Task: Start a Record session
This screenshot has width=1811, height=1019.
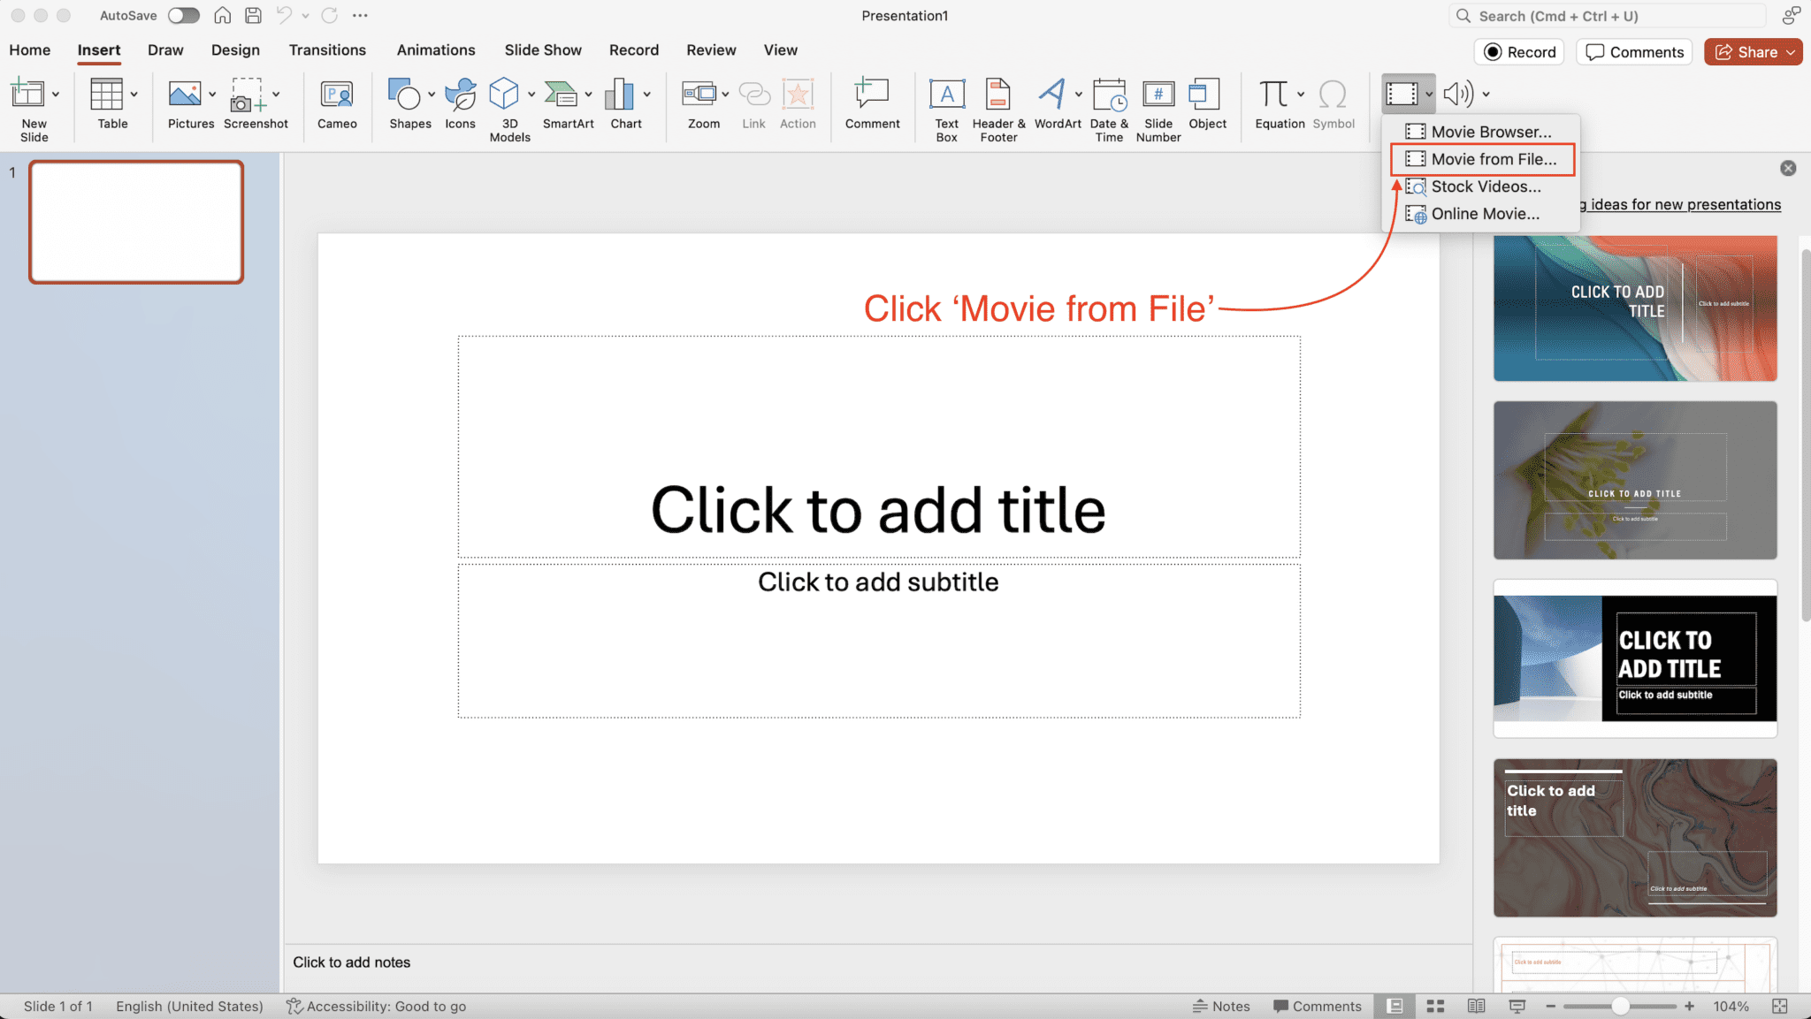Action: pos(1518,51)
